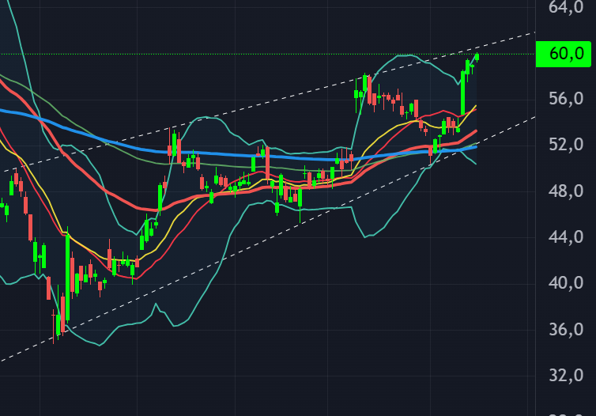Click the 52,0 price axis label

point(566,145)
